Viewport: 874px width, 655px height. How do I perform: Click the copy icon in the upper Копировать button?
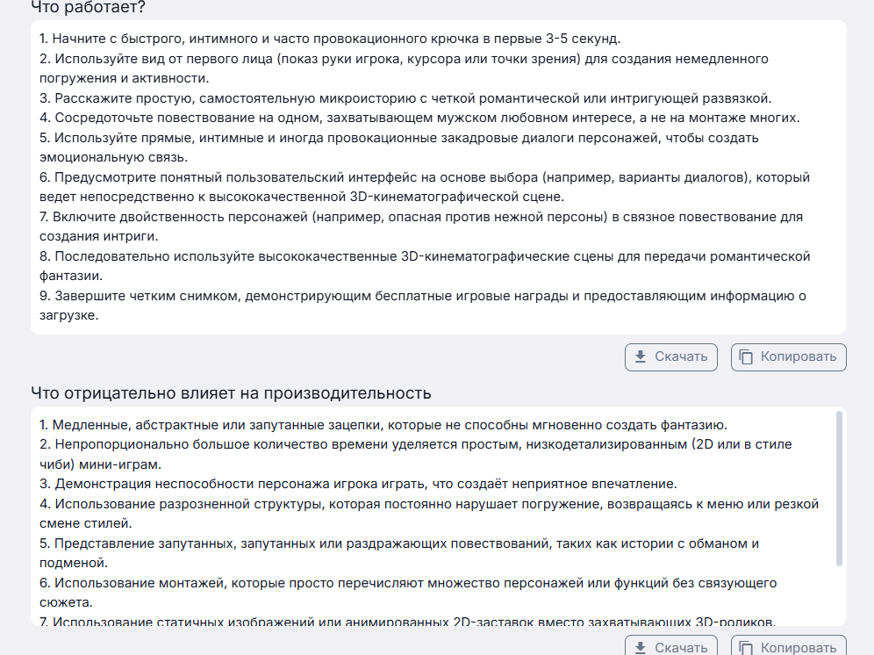(746, 356)
